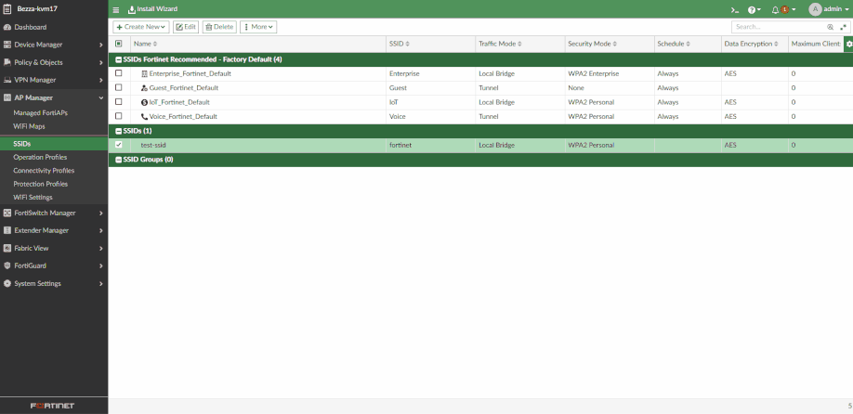The width and height of the screenshot is (853, 414).
Task: Check the Enterprise_Fortinet_Default row checkbox
Action: [x=119, y=72]
